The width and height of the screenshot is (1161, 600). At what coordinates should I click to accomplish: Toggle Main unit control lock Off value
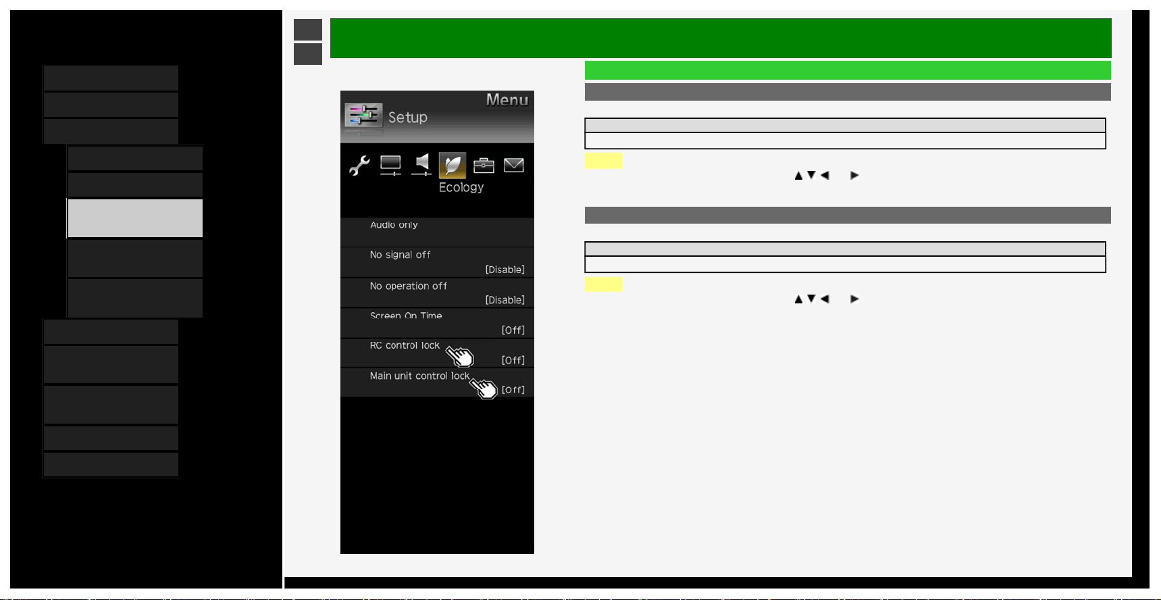click(x=513, y=390)
